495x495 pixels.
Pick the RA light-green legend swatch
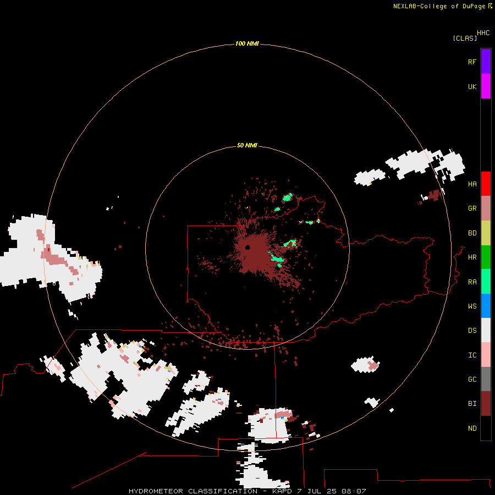pos(486,282)
